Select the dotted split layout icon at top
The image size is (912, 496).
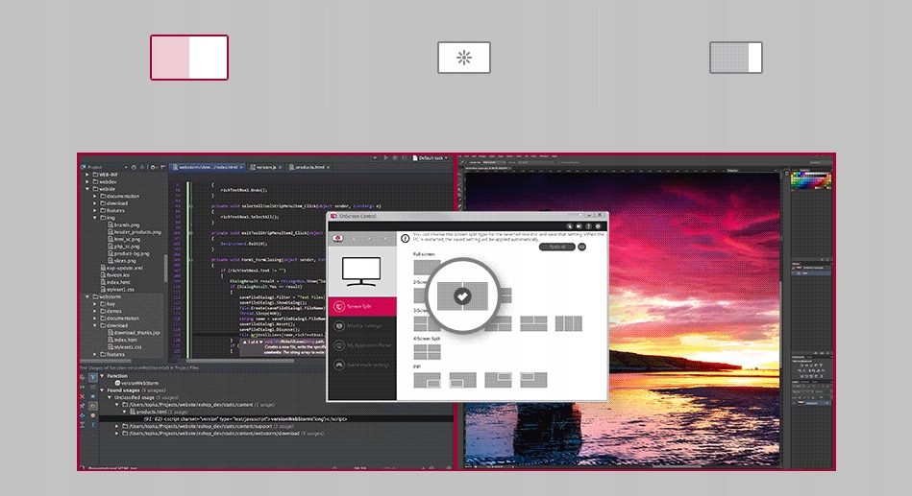tap(735, 58)
